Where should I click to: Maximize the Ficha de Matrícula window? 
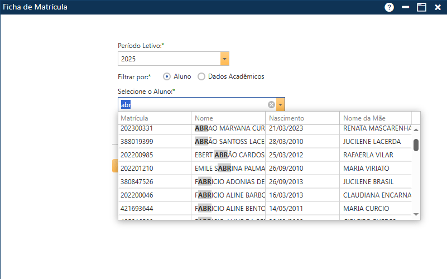tap(421, 7)
